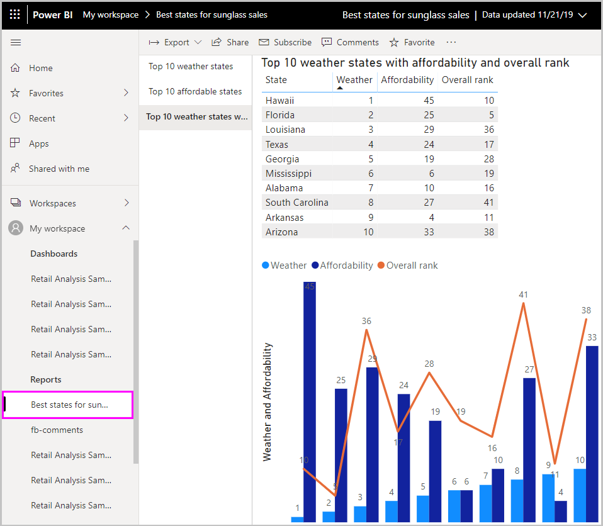The width and height of the screenshot is (603, 526).
Task: Open the Top 10 weather states page
Action: tap(191, 67)
